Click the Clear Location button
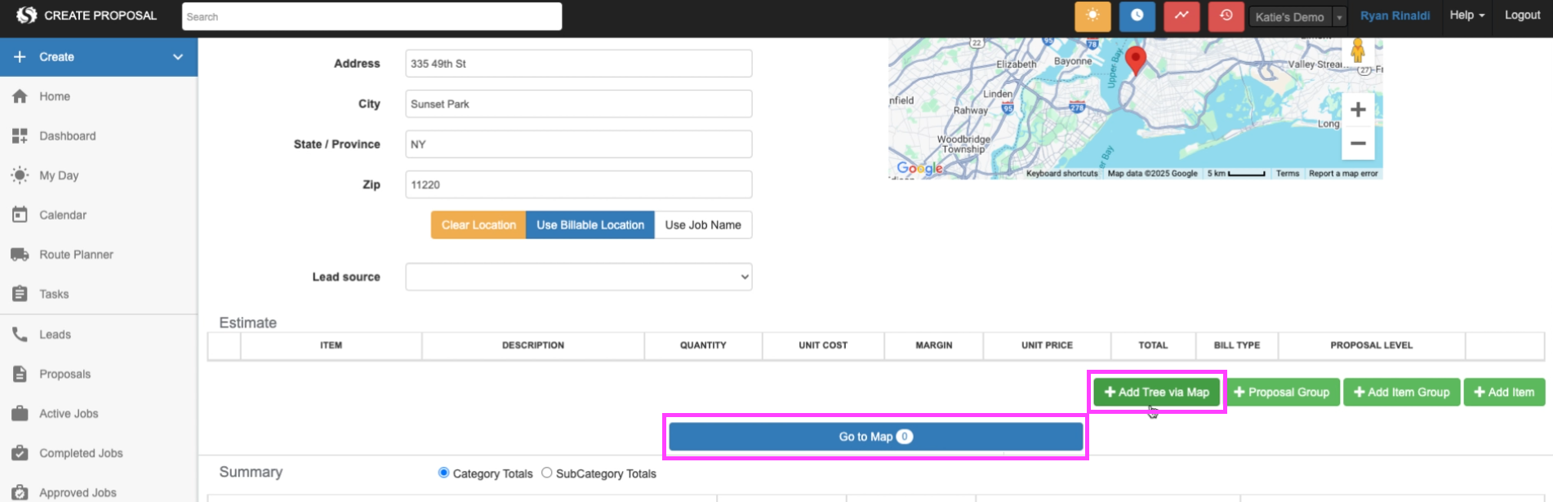Image resolution: width=1553 pixels, height=502 pixels. (478, 225)
